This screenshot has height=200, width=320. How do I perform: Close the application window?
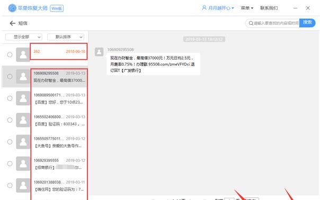click(308, 8)
